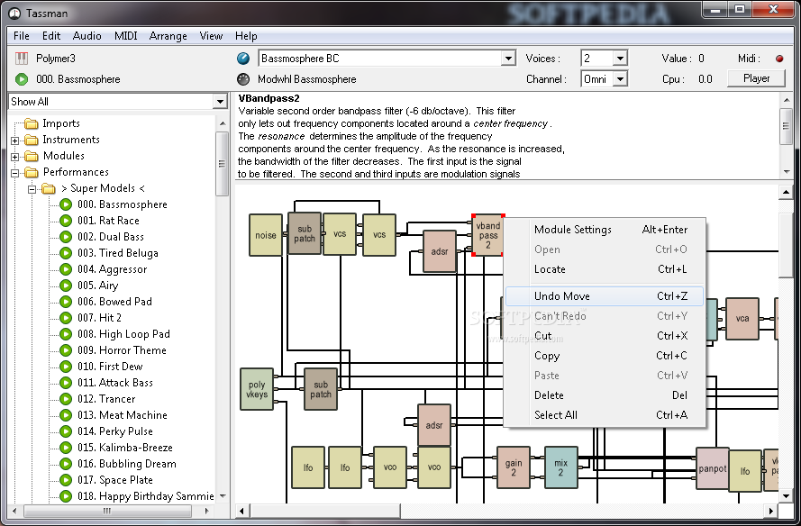Select the lower adsr module
The image size is (801, 526).
point(434,425)
